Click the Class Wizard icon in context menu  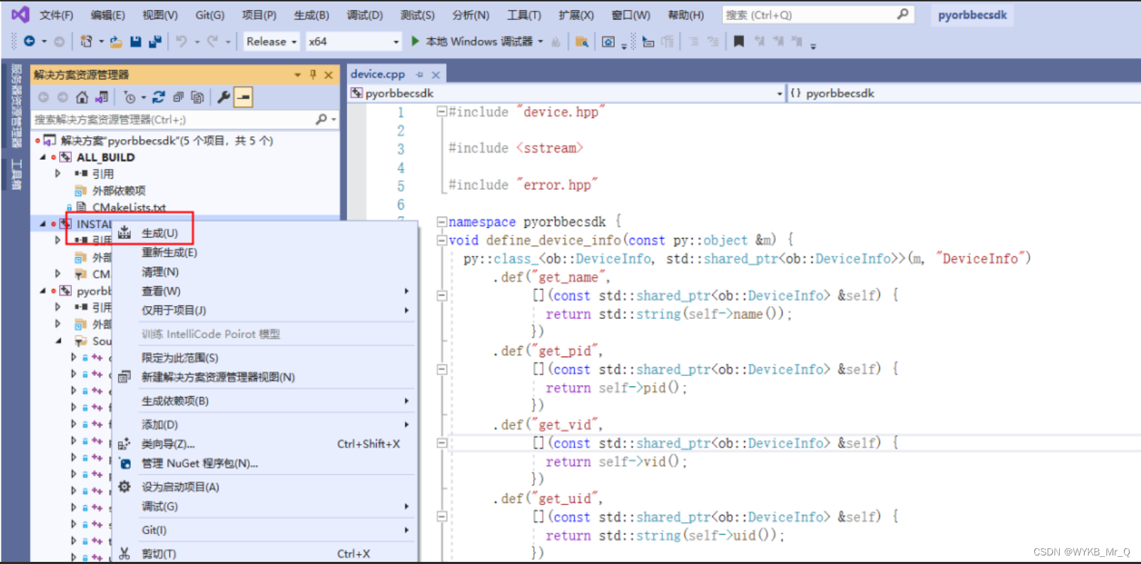point(124,444)
